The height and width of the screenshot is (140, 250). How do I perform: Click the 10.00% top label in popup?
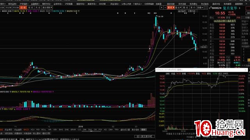242,76
